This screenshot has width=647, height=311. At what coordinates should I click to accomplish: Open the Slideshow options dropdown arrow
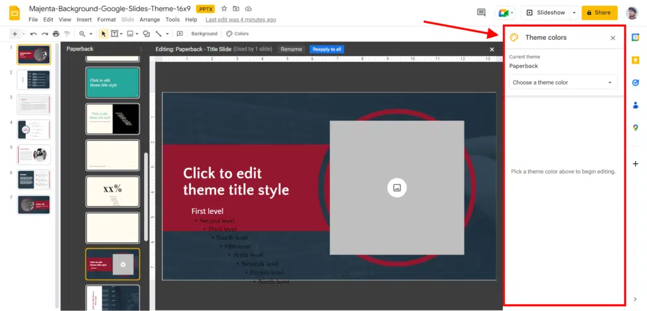point(574,13)
